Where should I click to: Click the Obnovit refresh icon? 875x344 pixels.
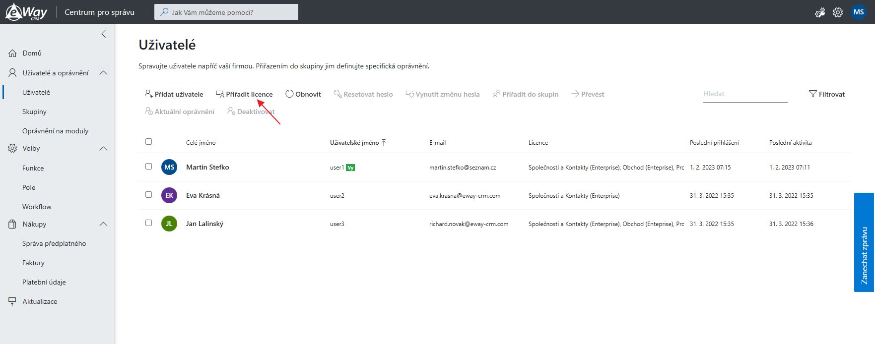pyautogui.click(x=289, y=94)
